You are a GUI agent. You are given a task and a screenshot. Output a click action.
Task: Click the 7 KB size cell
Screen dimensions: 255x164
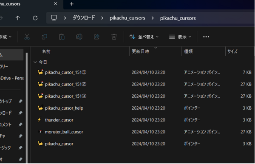click(x=247, y=72)
